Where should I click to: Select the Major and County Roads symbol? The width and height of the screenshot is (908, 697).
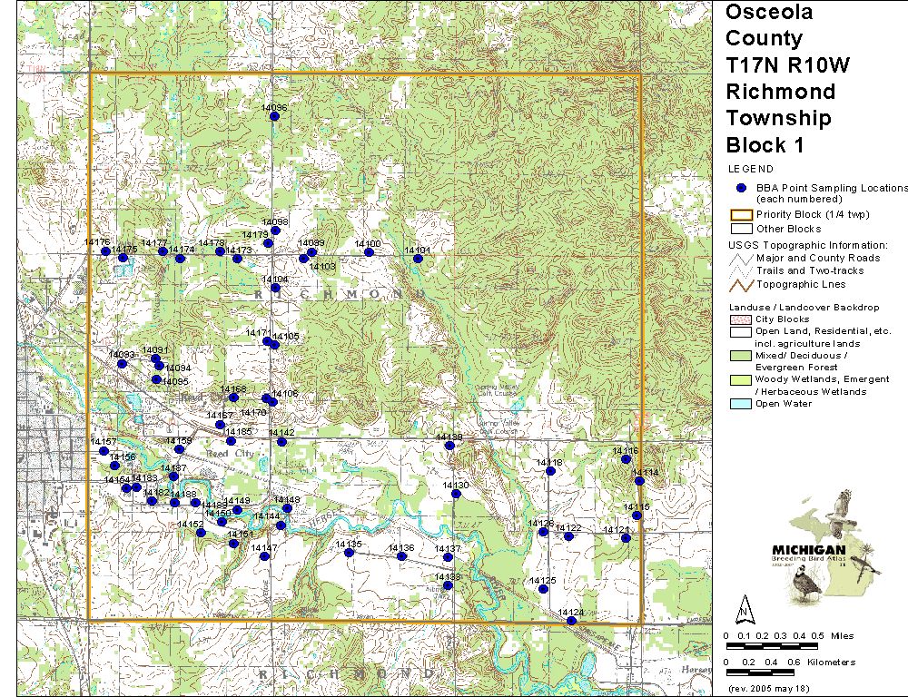tap(741, 259)
